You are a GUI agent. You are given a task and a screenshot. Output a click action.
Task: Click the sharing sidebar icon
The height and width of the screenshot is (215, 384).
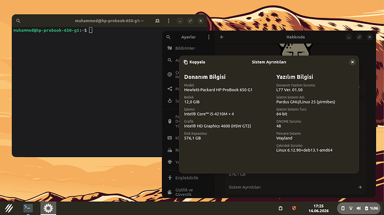[x=170, y=88]
